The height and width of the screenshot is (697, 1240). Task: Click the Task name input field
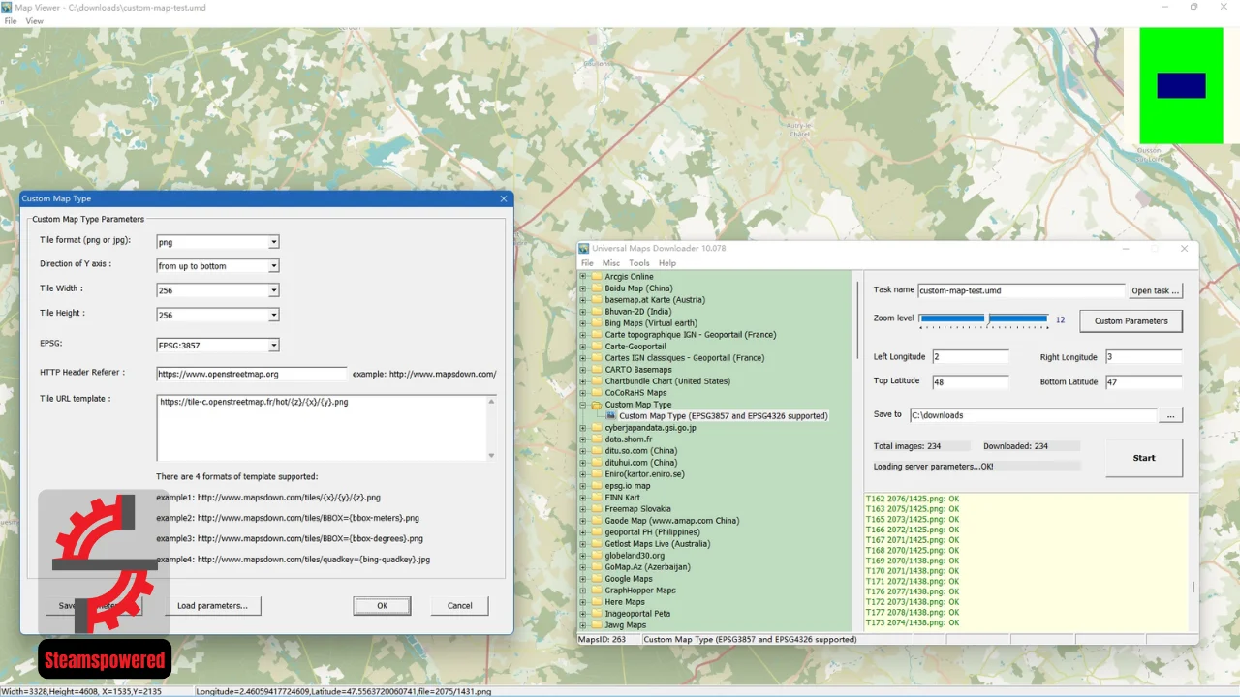click(1021, 290)
